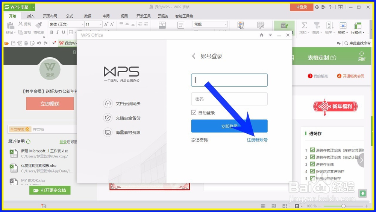
Task: Open recent file 优赏提现提现模板.xlsx
Action: (39, 166)
